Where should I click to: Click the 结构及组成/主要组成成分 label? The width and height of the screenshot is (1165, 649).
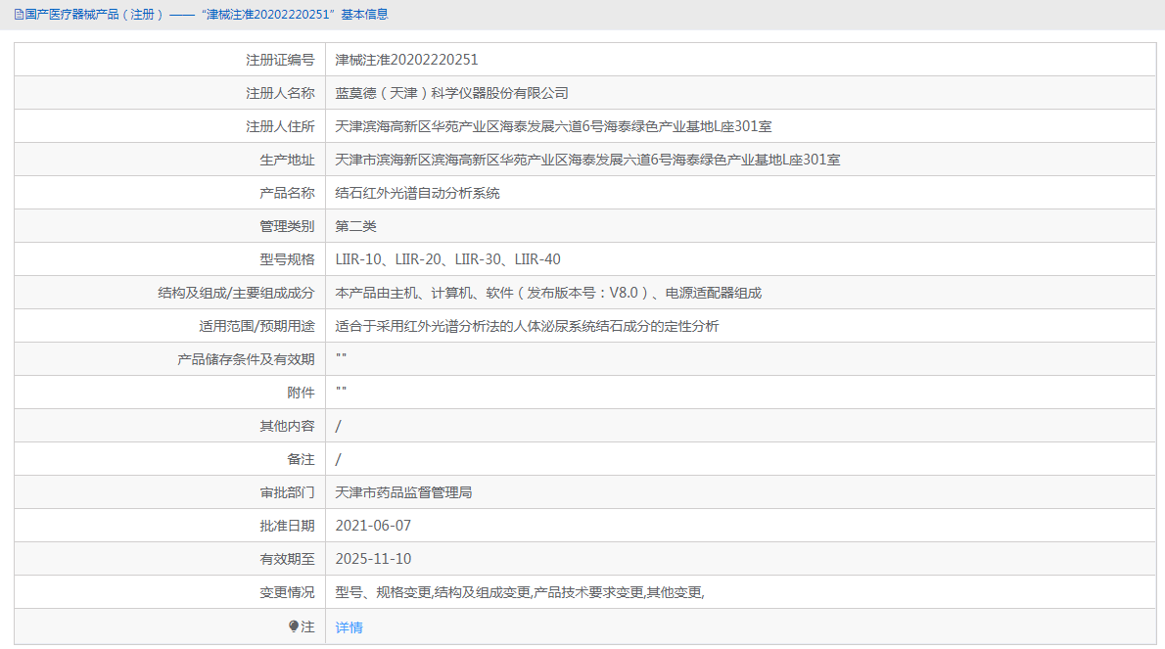tap(236, 293)
